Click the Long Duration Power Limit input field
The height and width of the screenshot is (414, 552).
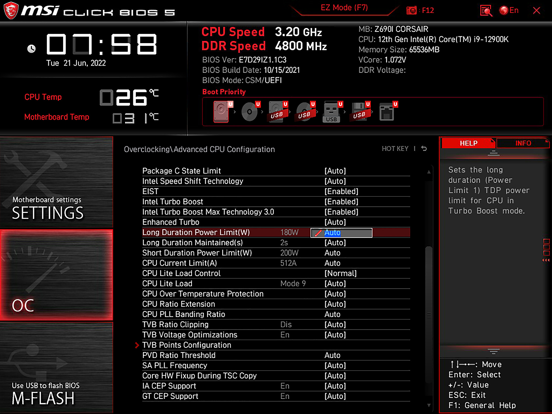[x=341, y=233]
